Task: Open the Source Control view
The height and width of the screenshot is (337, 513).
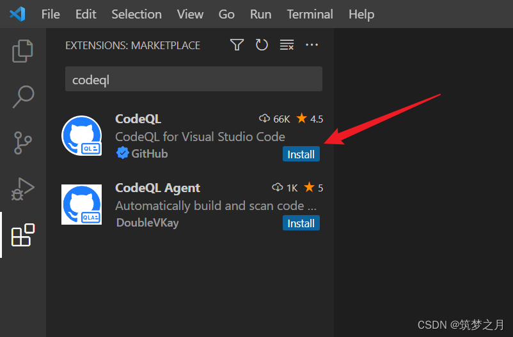Action: pyautogui.click(x=23, y=143)
